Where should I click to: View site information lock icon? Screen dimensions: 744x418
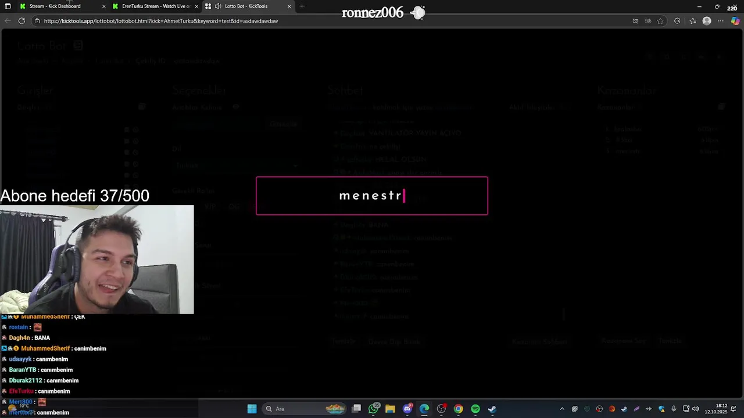37,21
